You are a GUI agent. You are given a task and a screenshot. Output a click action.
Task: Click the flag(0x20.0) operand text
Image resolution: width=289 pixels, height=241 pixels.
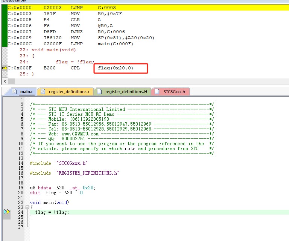click(116, 68)
